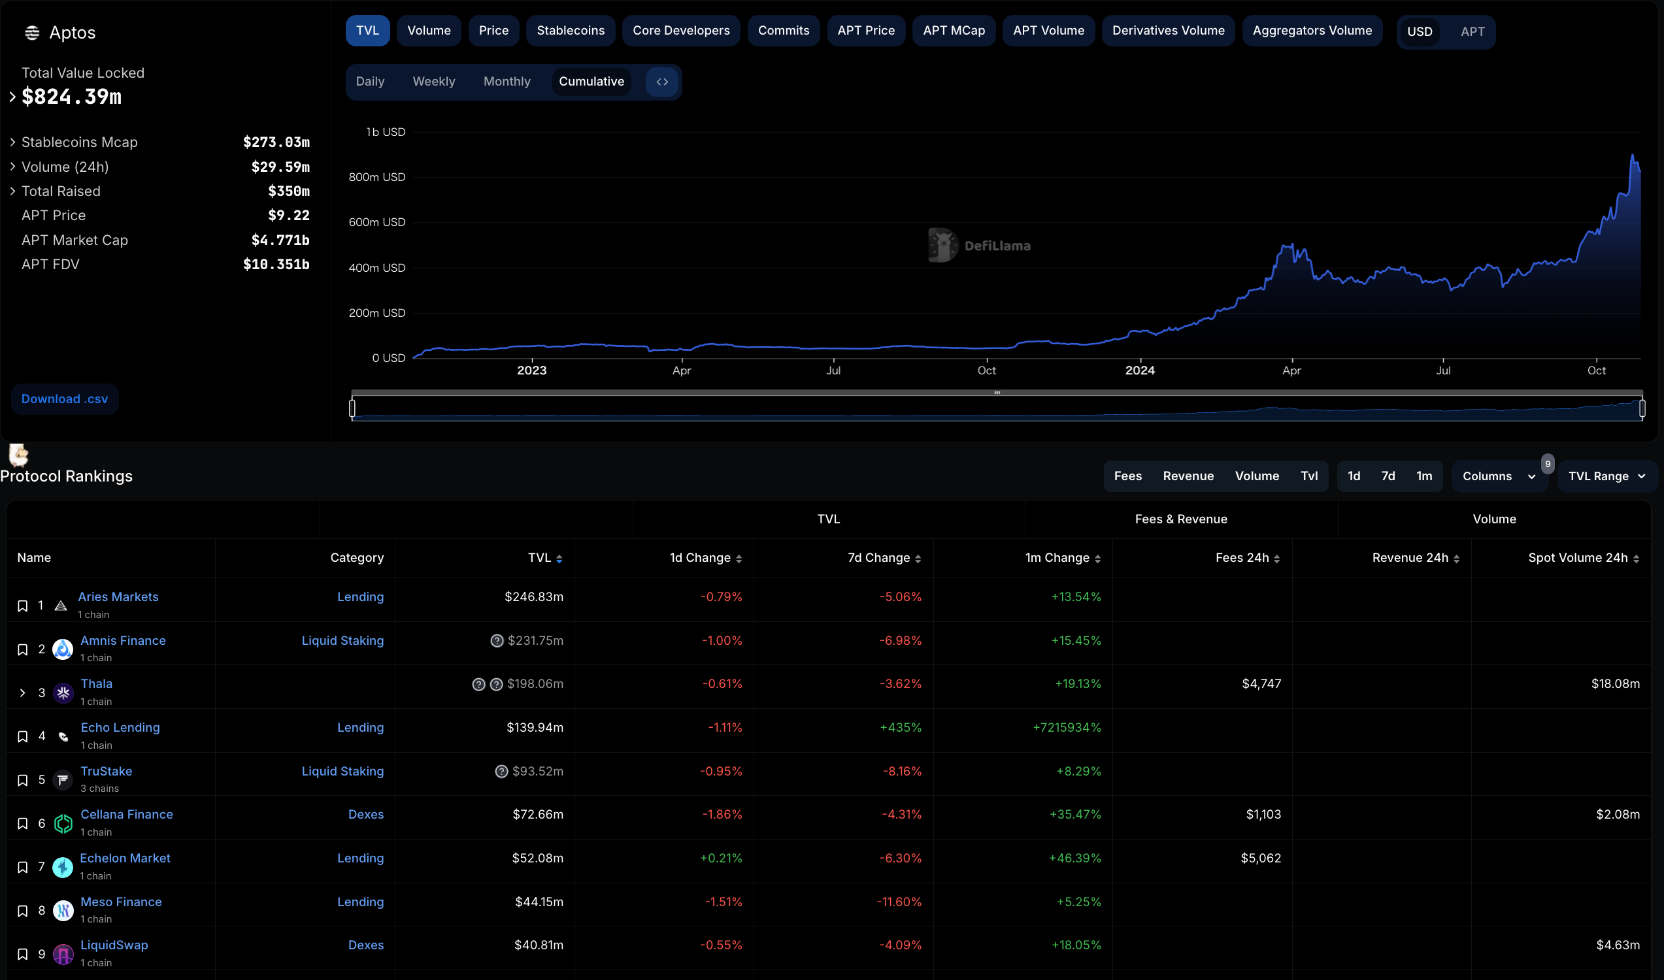Screen dimensions: 1664x980
Task: Expand the Thala protocol row
Action: tap(22, 693)
